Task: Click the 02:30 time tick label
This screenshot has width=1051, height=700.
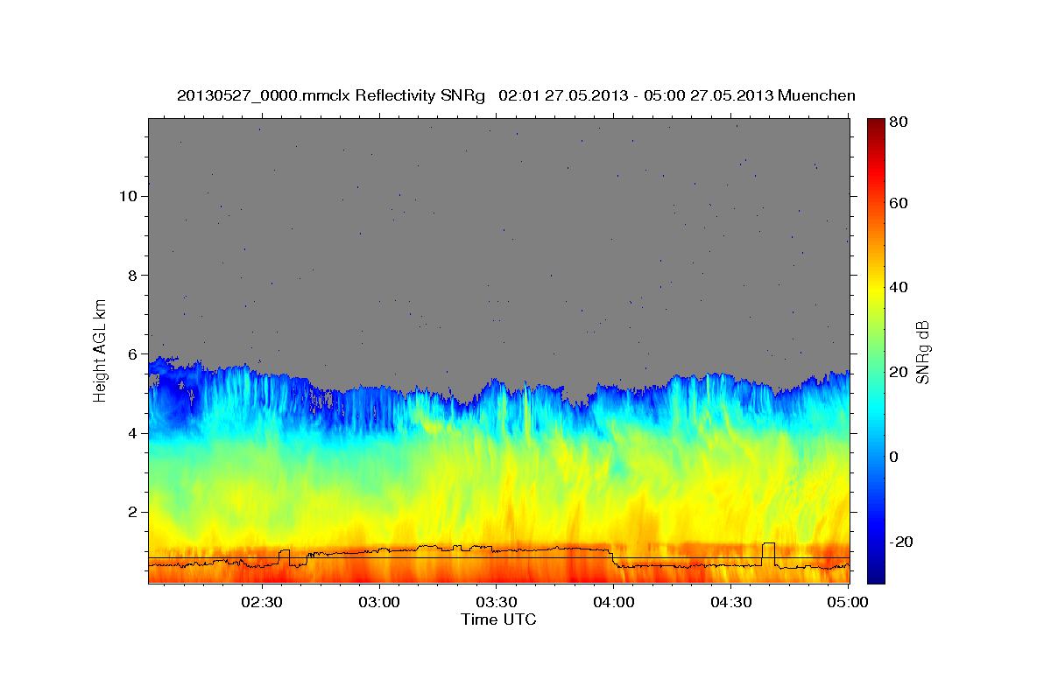Action: pyautogui.click(x=261, y=603)
